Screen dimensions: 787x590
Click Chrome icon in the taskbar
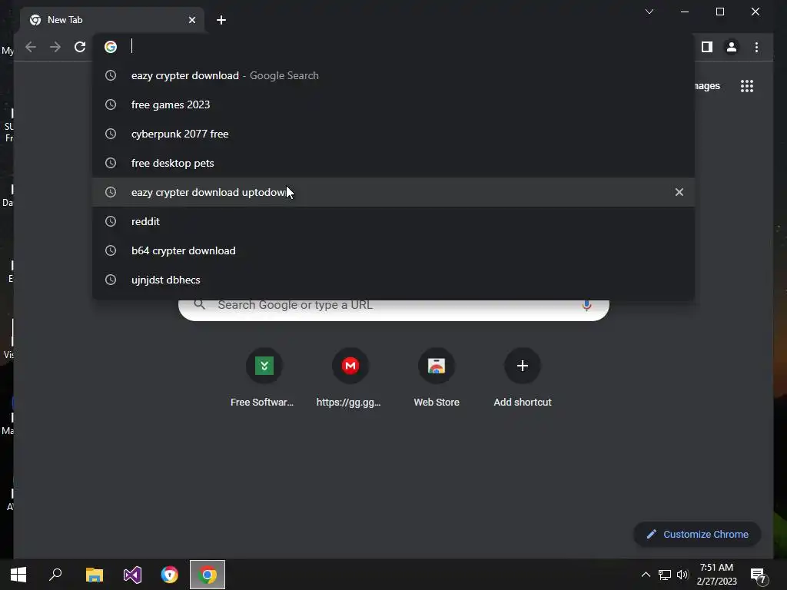(x=208, y=575)
